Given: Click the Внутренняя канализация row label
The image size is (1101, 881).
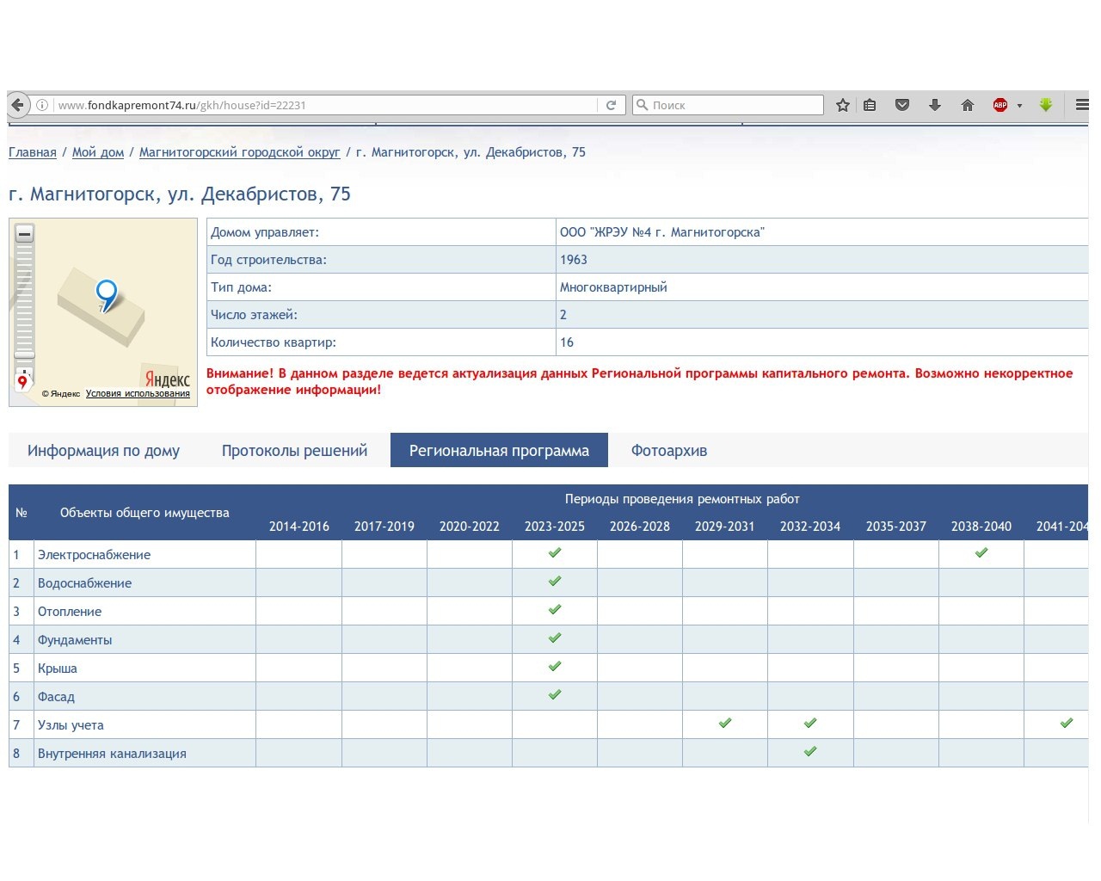Looking at the screenshot, I should pos(112,754).
